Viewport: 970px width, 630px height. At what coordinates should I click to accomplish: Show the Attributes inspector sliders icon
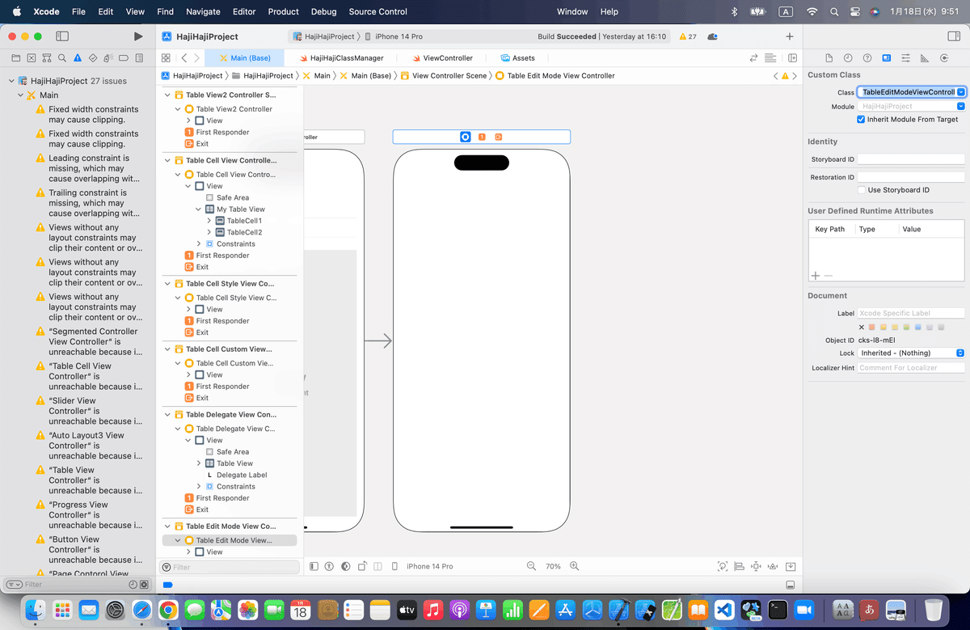point(905,58)
